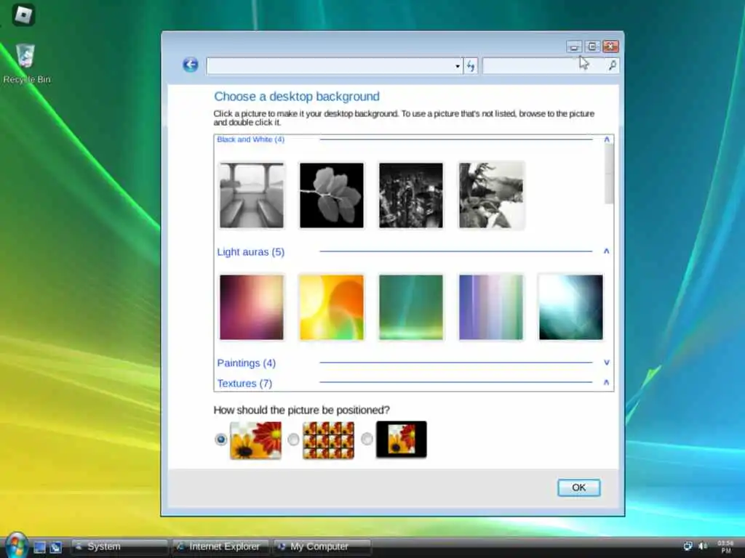745x558 pixels.
Task: Switch to Internet Explorer taskbar button
Action: (221, 546)
